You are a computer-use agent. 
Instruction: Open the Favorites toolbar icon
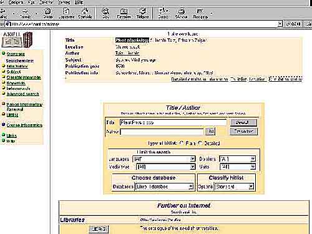124,13
